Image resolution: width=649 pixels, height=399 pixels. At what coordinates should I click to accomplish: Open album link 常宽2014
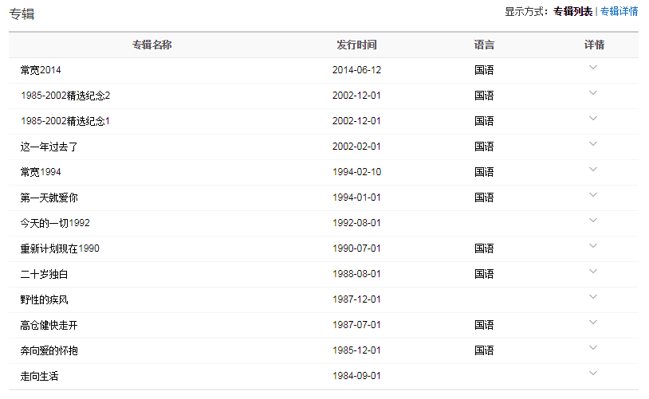point(41,70)
